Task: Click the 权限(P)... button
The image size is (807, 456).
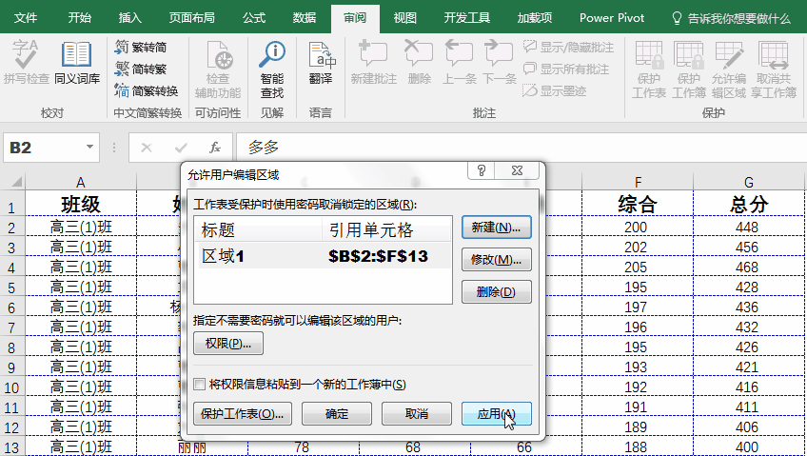Action: (227, 344)
